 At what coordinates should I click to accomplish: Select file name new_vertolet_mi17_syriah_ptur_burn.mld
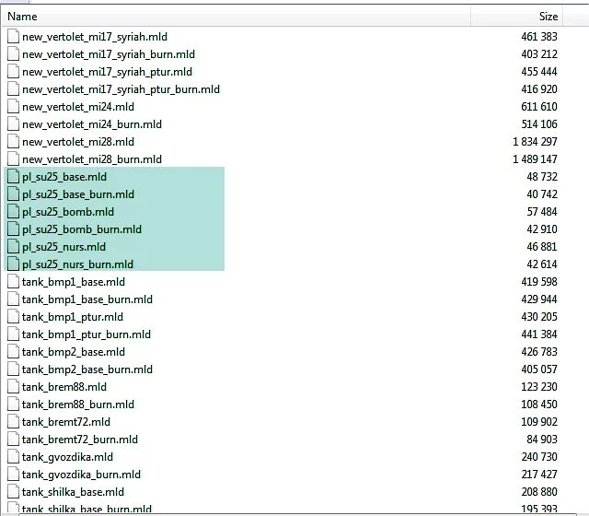click(x=121, y=89)
